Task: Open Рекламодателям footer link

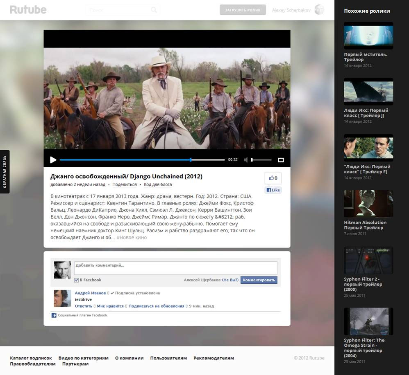Action: [x=214, y=358]
